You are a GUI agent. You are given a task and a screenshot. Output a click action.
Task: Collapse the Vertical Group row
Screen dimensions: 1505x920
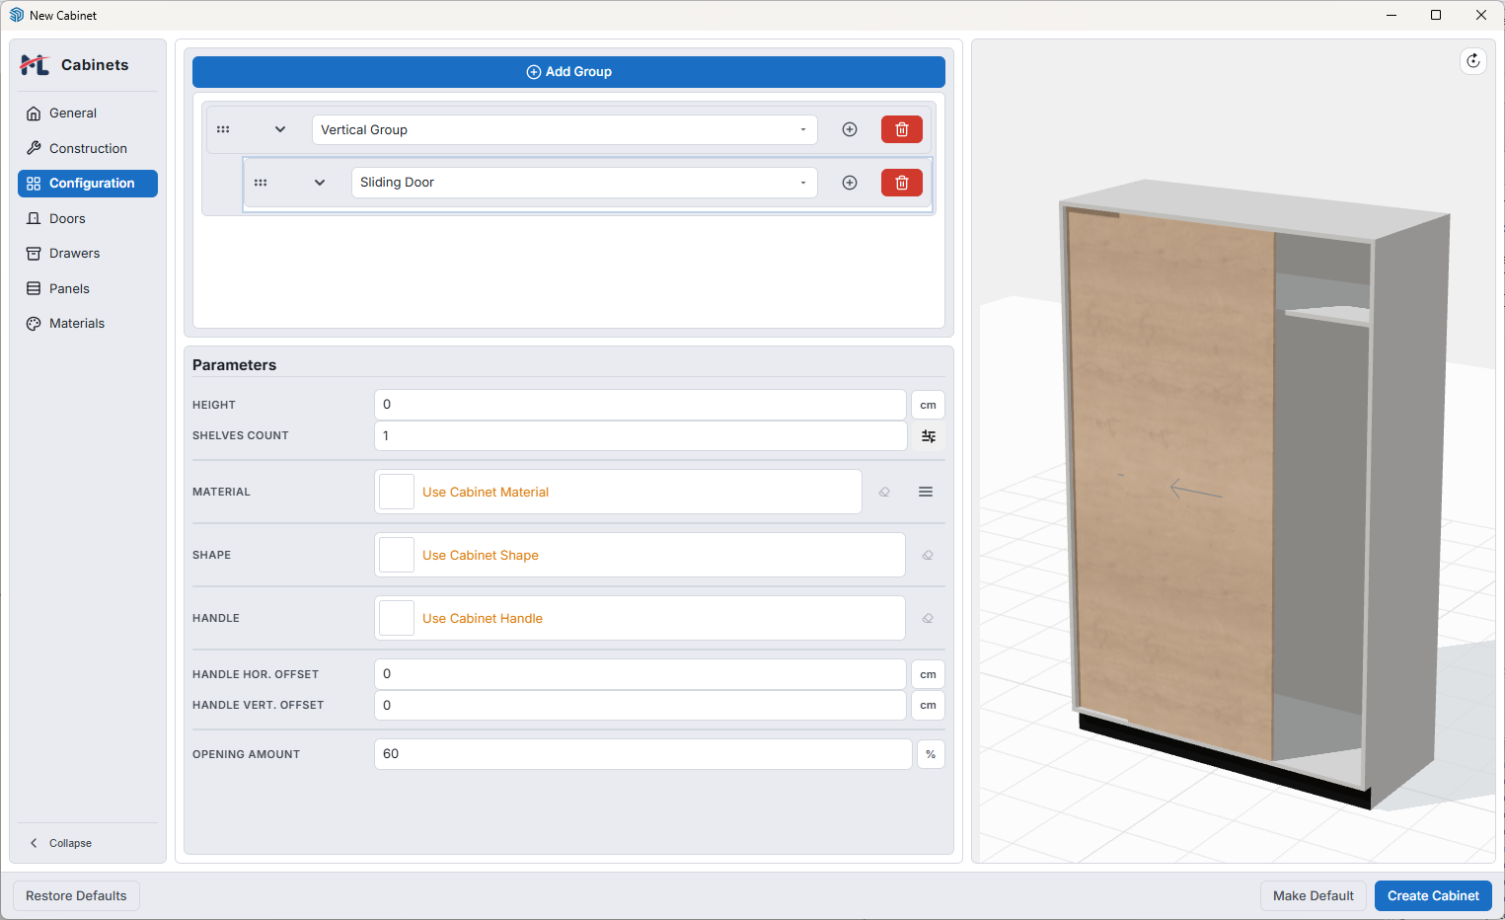[x=280, y=129]
